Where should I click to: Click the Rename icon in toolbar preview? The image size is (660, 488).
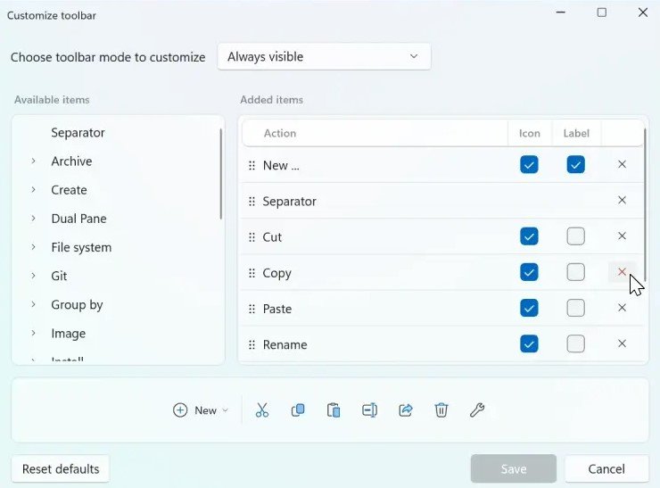(x=369, y=410)
